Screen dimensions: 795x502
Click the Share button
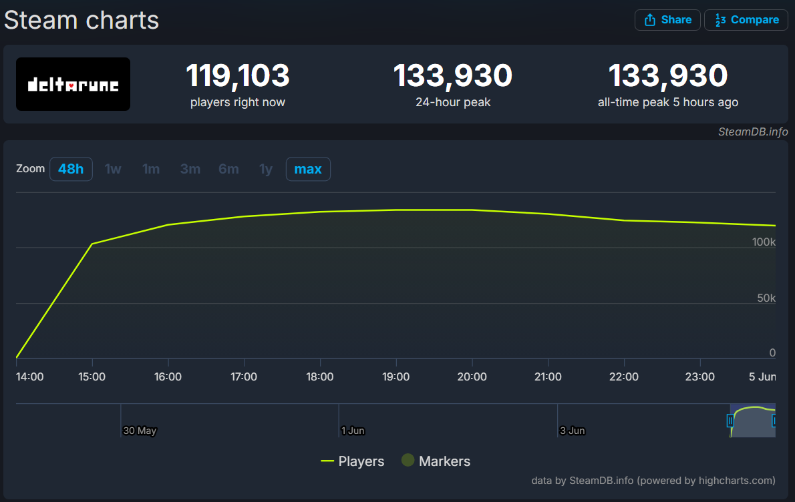[667, 20]
